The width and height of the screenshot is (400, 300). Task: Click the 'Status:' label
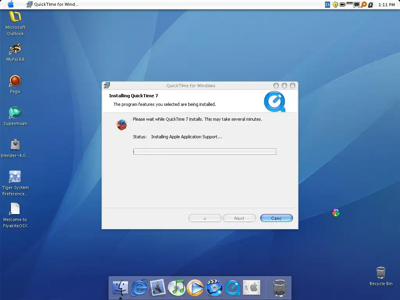click(139, 137)
